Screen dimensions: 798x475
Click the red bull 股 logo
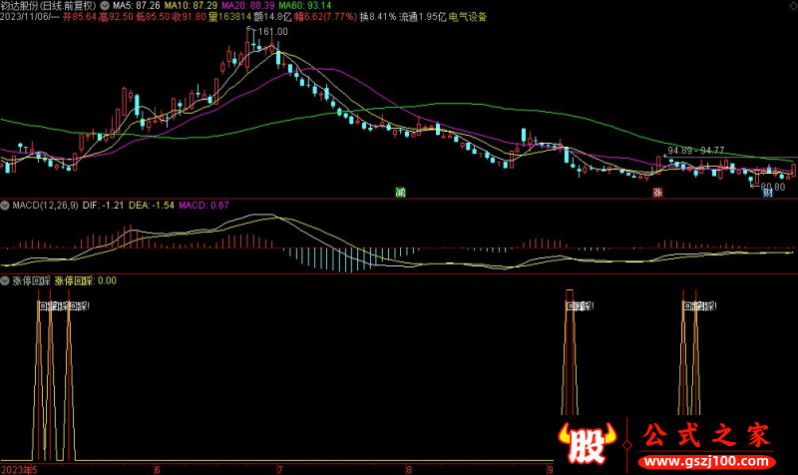[x=584, y=441]
